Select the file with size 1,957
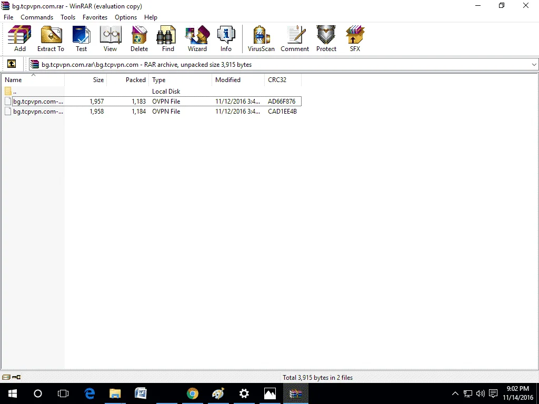Image resolution: width=539 pixels, height=404 pixels. (153, 102)
